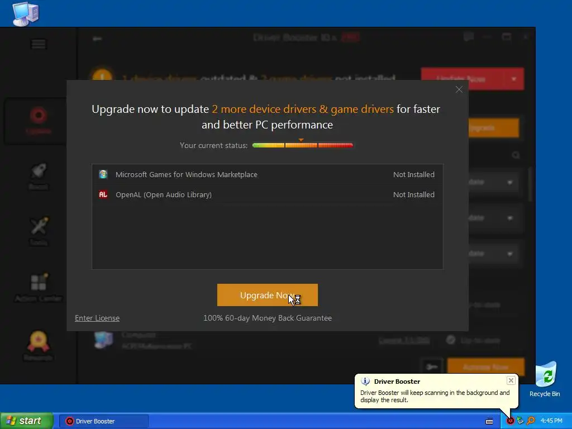Click the feedback chat icon in title bar
Screen dimensions: 572x429
pos(469,37)
